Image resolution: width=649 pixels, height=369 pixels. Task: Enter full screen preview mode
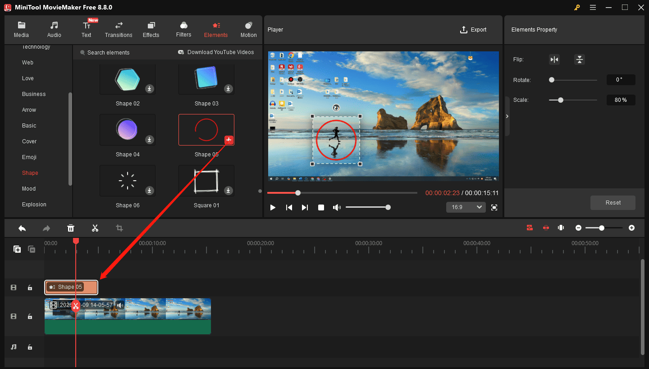494,207
